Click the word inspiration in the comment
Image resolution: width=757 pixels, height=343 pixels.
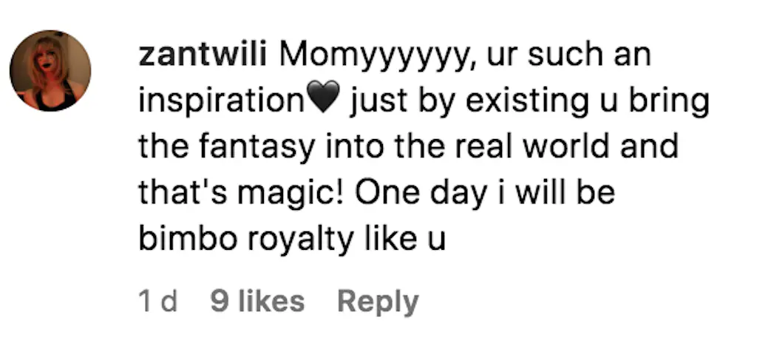[222, 103]
